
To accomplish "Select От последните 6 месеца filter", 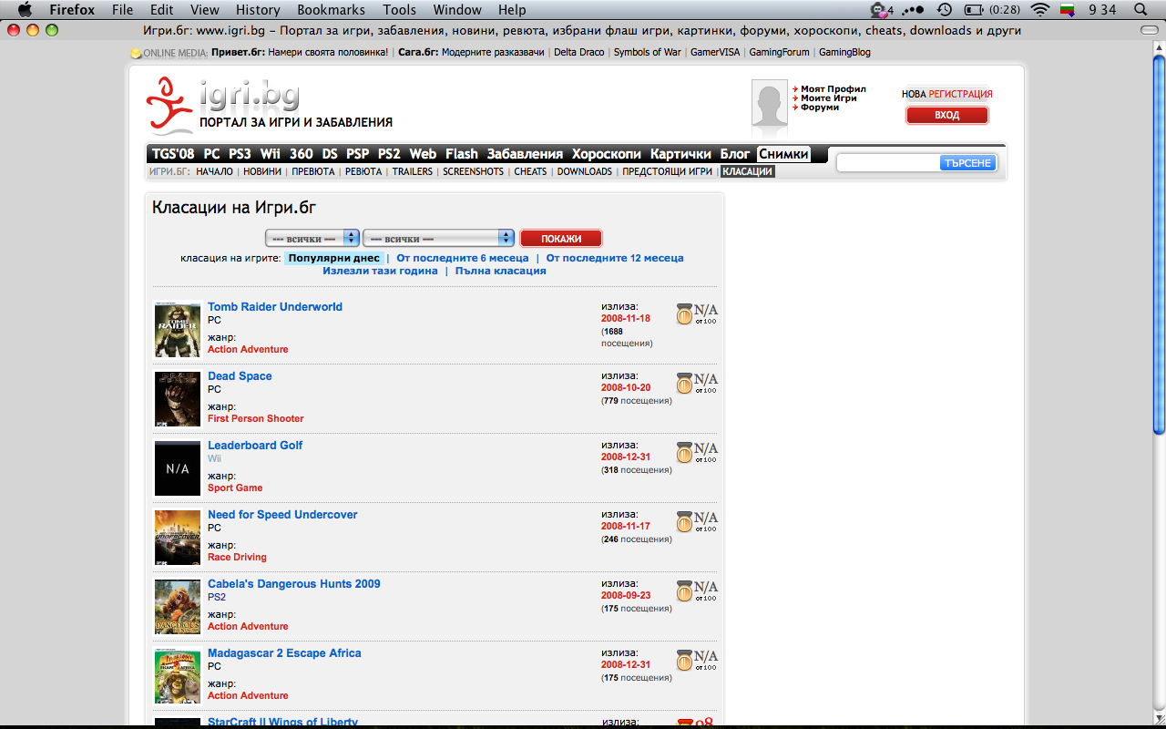I will (463, 258).
